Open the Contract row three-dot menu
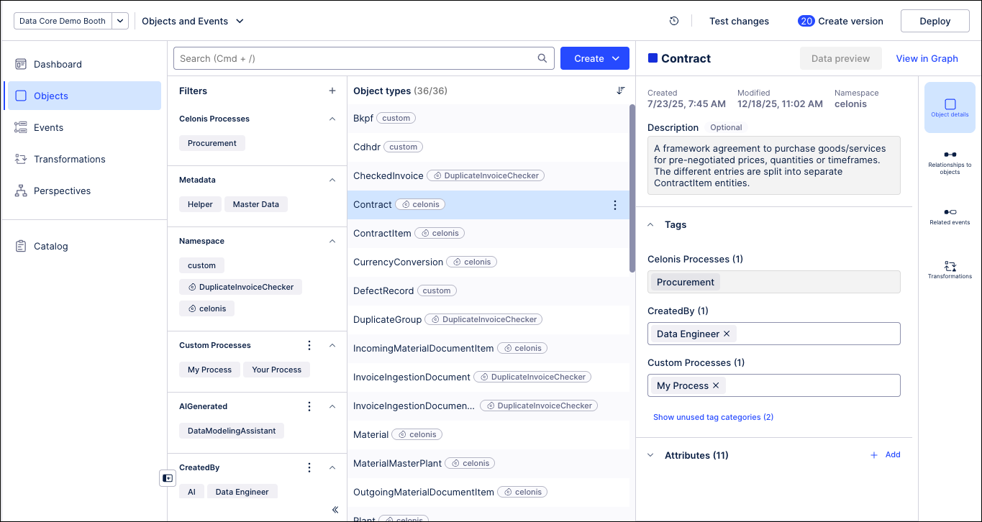This screenshot has width=982, height=522. [x=614, y=205]
